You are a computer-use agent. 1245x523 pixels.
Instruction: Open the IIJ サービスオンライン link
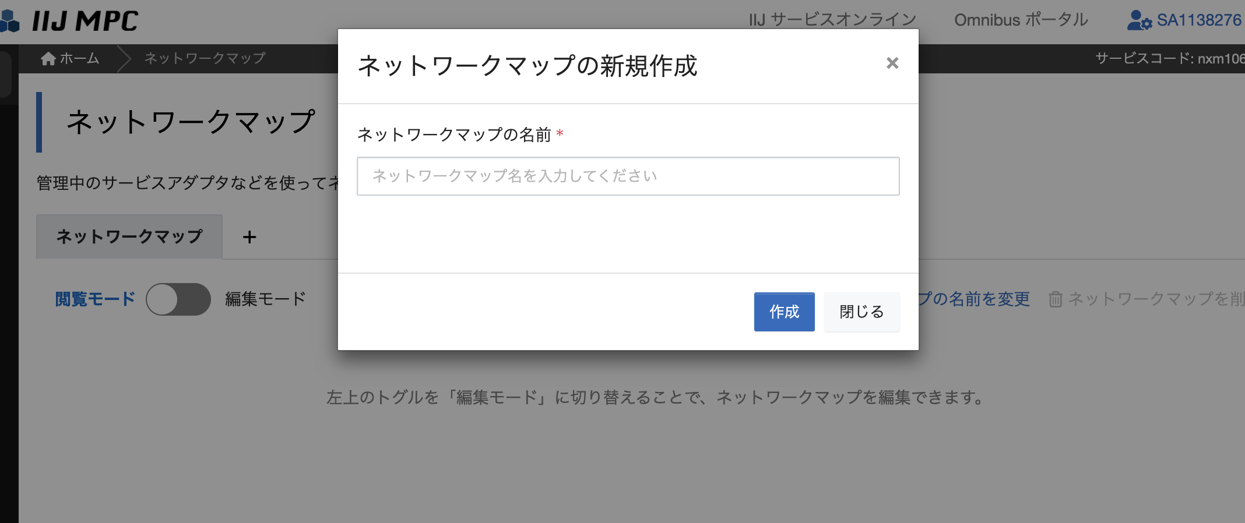tap(832, 20)
